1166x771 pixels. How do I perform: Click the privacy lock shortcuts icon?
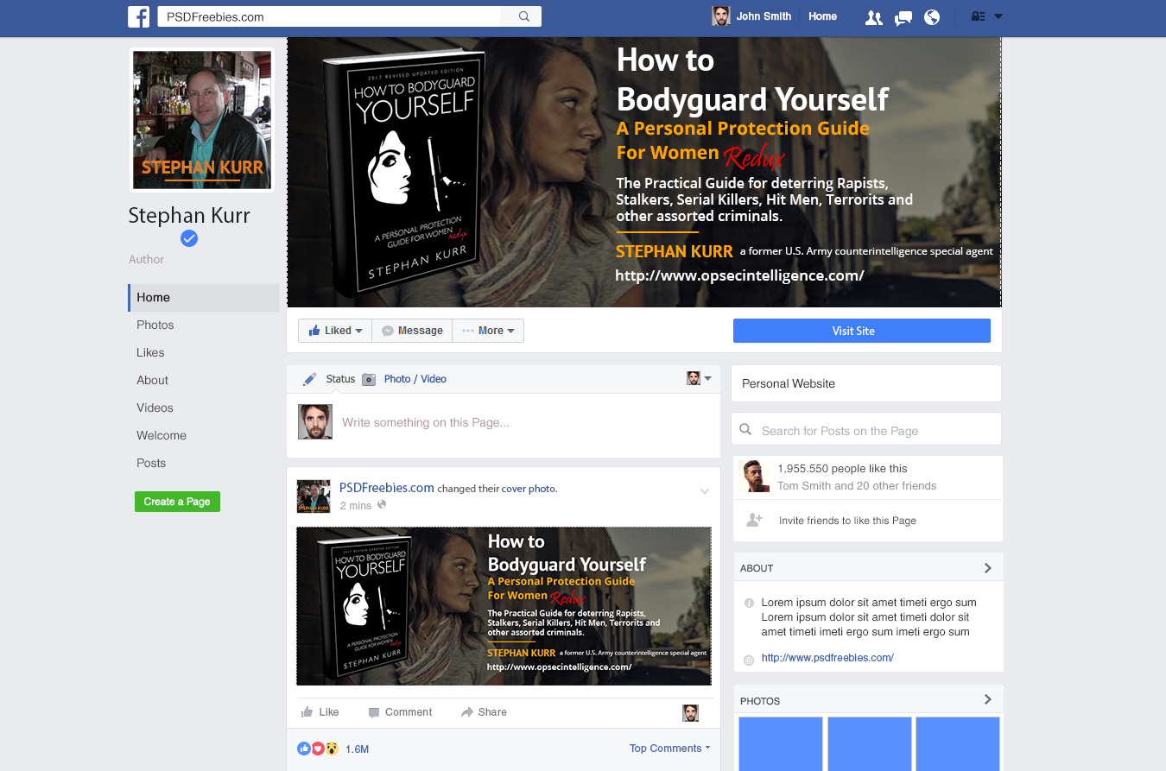(979, 16)
